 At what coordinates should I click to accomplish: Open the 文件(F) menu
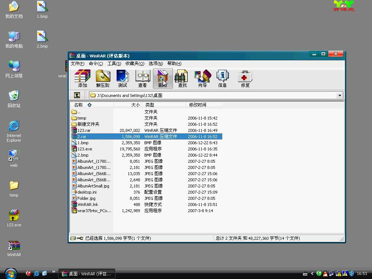(x=77, y=64)
